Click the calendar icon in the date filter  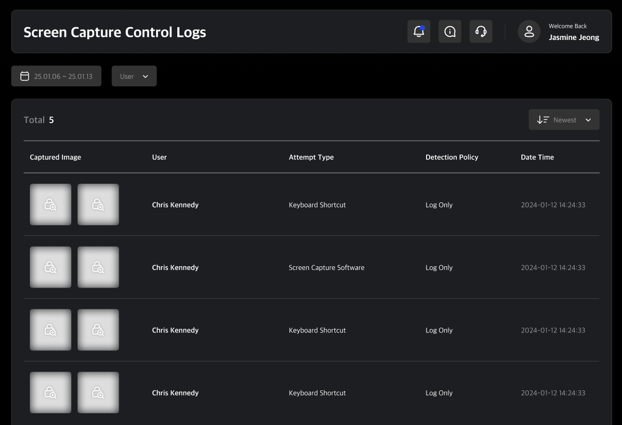(24, 76)
